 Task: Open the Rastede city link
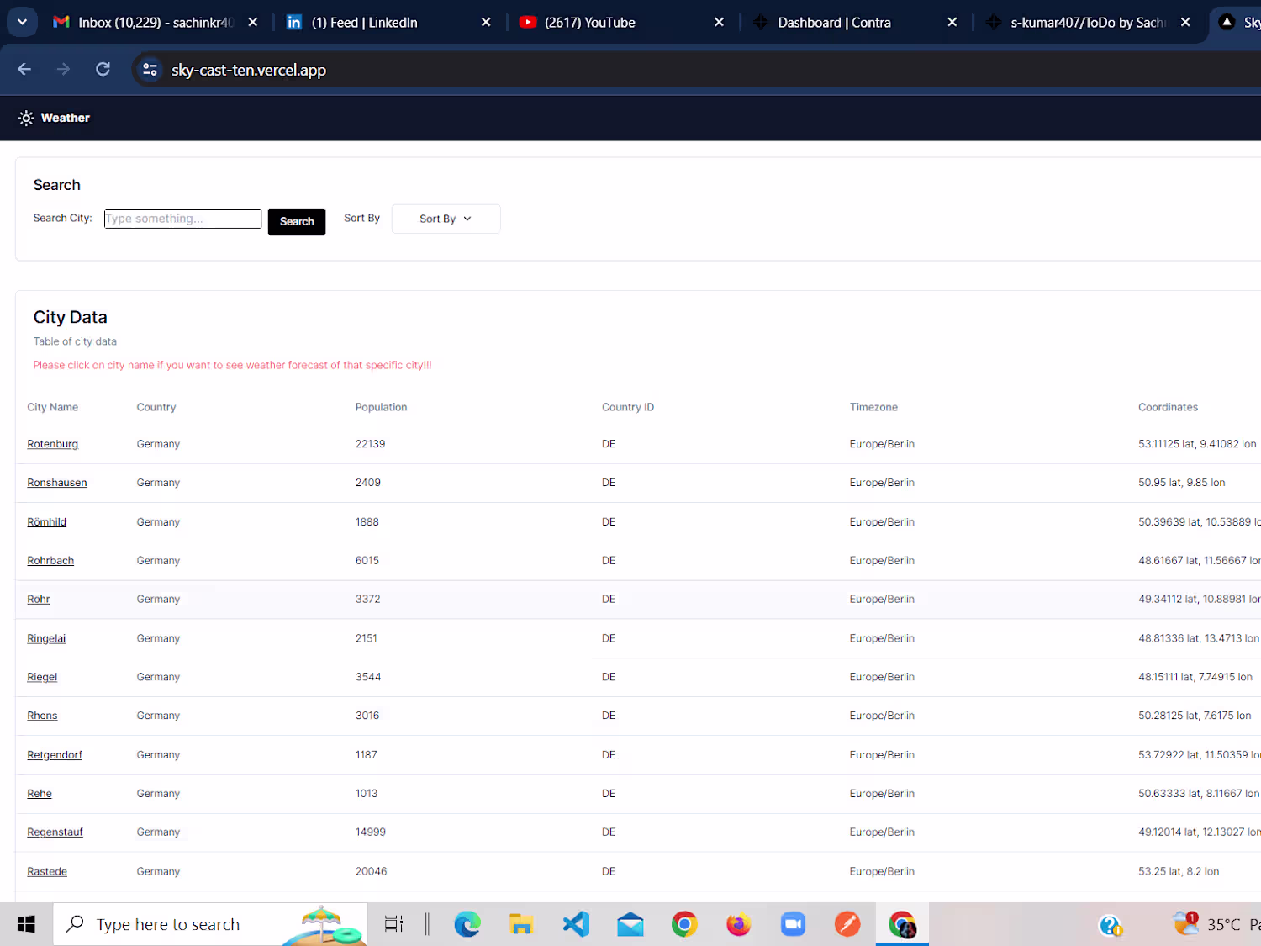tap(47, 871)
